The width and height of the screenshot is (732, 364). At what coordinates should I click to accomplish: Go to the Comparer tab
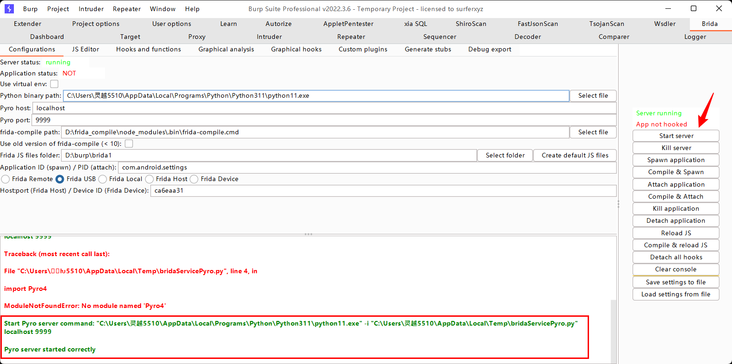(614, 37)
